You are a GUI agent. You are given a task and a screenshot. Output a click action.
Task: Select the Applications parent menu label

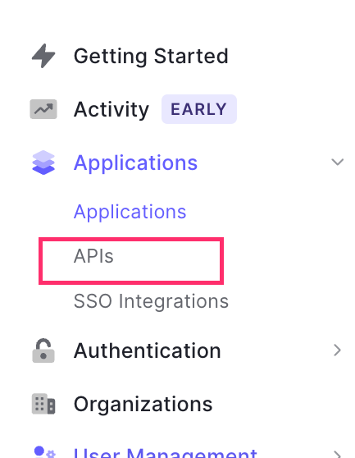tap(135, 163)
